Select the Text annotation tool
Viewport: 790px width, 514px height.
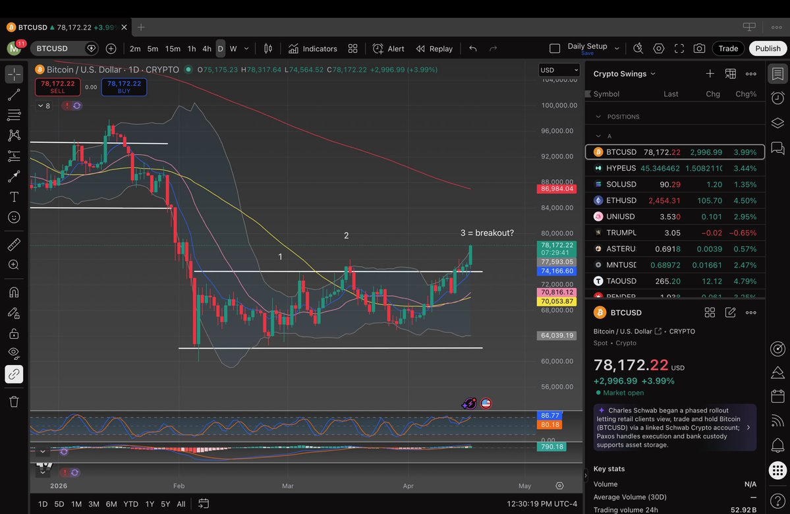click(14, 196)
